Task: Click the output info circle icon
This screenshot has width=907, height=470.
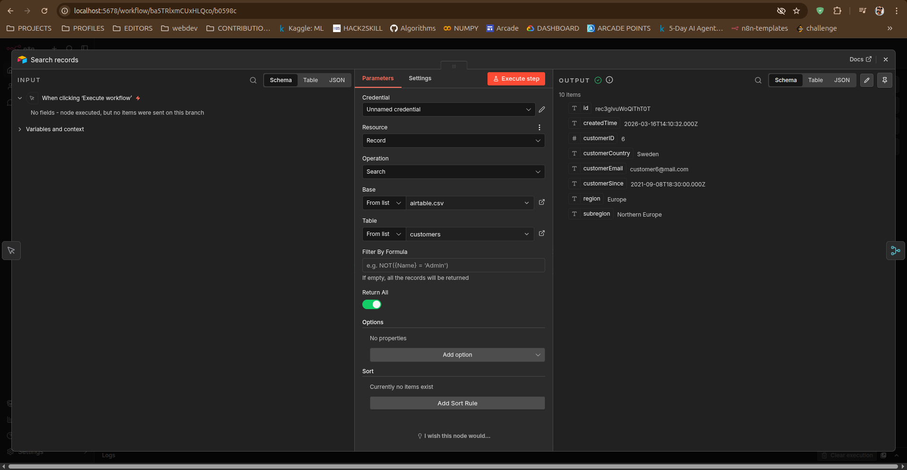Action: pyautogui.click(x=609, y=80)
